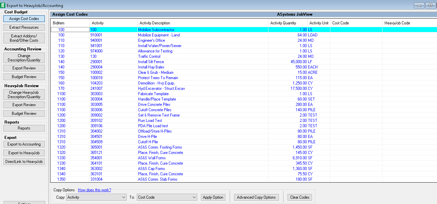Select the "Assign Cost Codes" view
The width and height of the screenshot is (437, 204).
(24, 18)
